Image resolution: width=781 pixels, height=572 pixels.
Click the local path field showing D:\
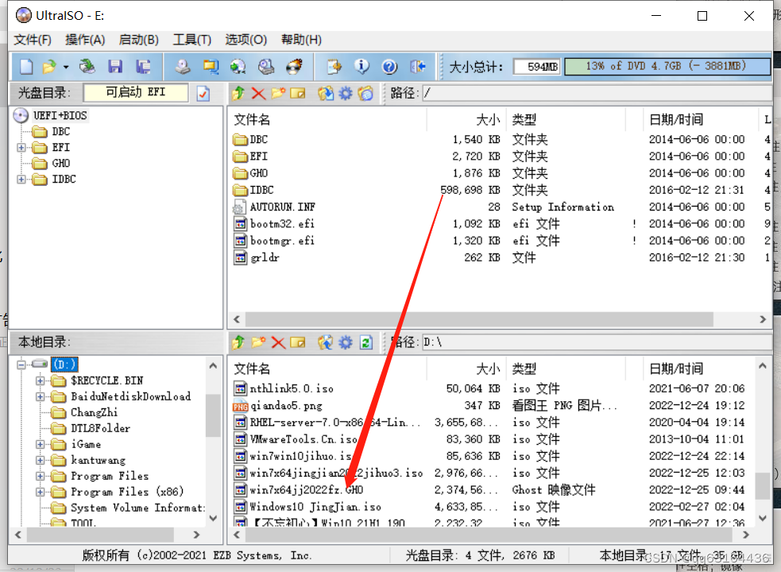(x=597, y=342)
